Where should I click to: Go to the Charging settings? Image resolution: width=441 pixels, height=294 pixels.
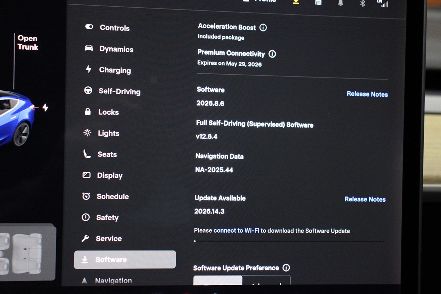tap(108, 70)
